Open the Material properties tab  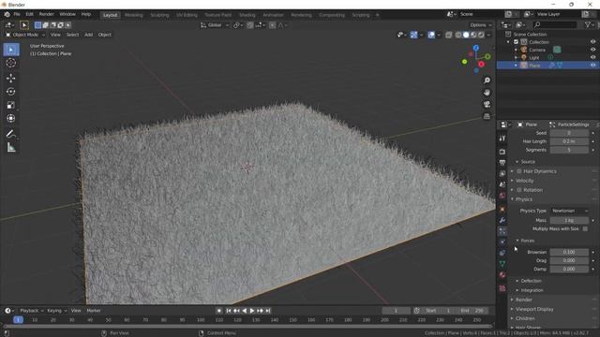pos(502,274)
